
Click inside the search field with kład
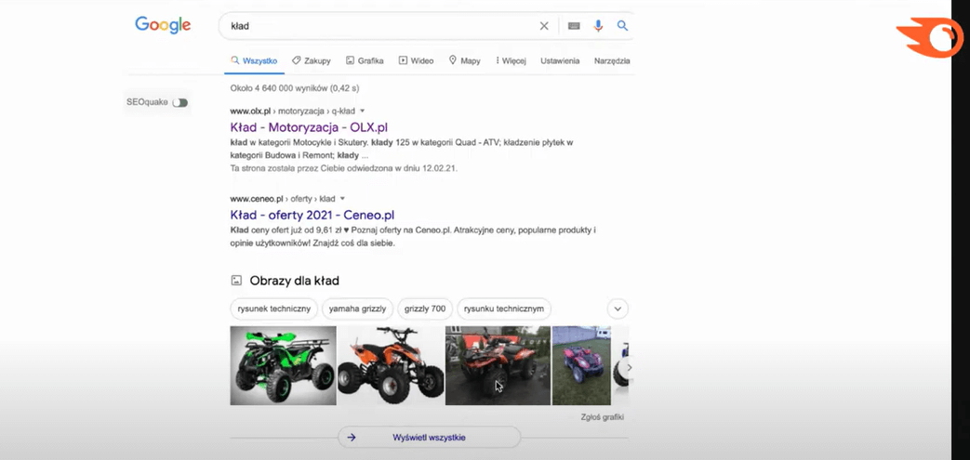coord(372,26)
